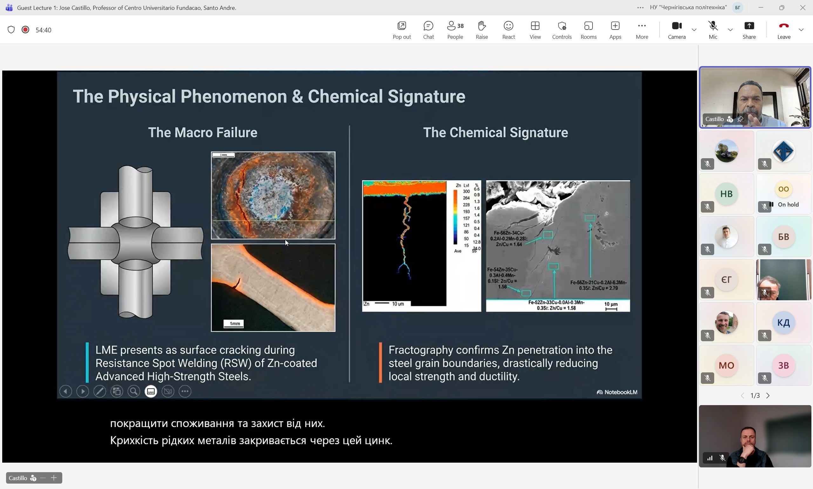Image resolution: width=813 pixels, height=489 pixels.
Task: Leave the meeting
Action: 784,30
